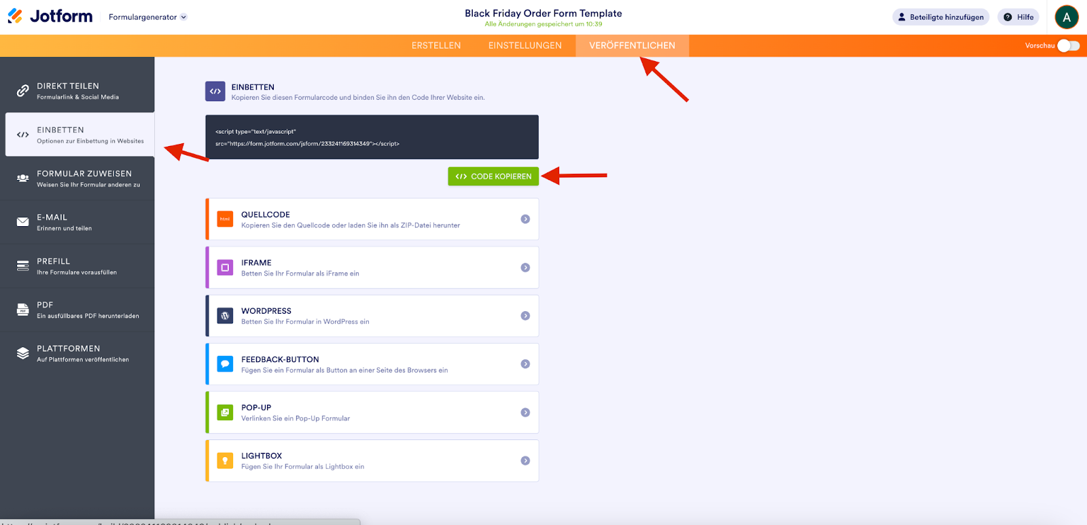Open the Direkt Teilen link icon
The width and height of the screenshot is (1087, 525).
coord(22,90)
